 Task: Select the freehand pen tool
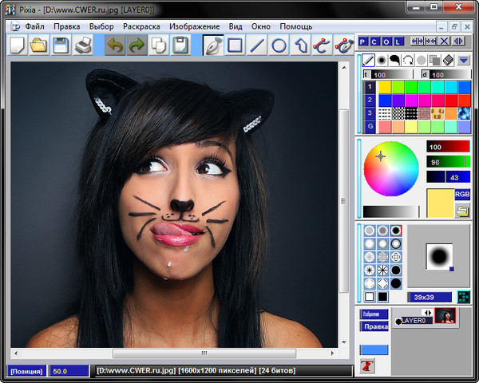coord(213,45)
